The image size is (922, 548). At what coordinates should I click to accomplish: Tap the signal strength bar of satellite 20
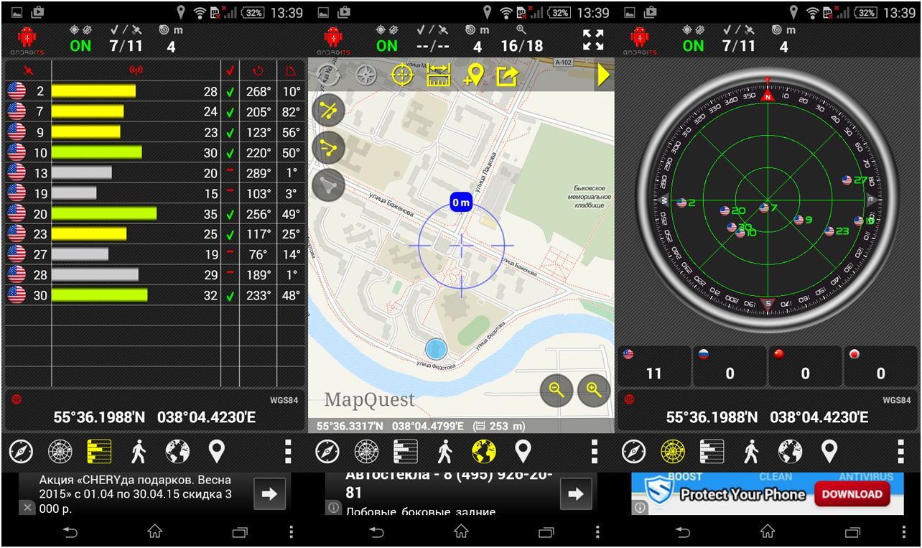click(x=105, y=213)
